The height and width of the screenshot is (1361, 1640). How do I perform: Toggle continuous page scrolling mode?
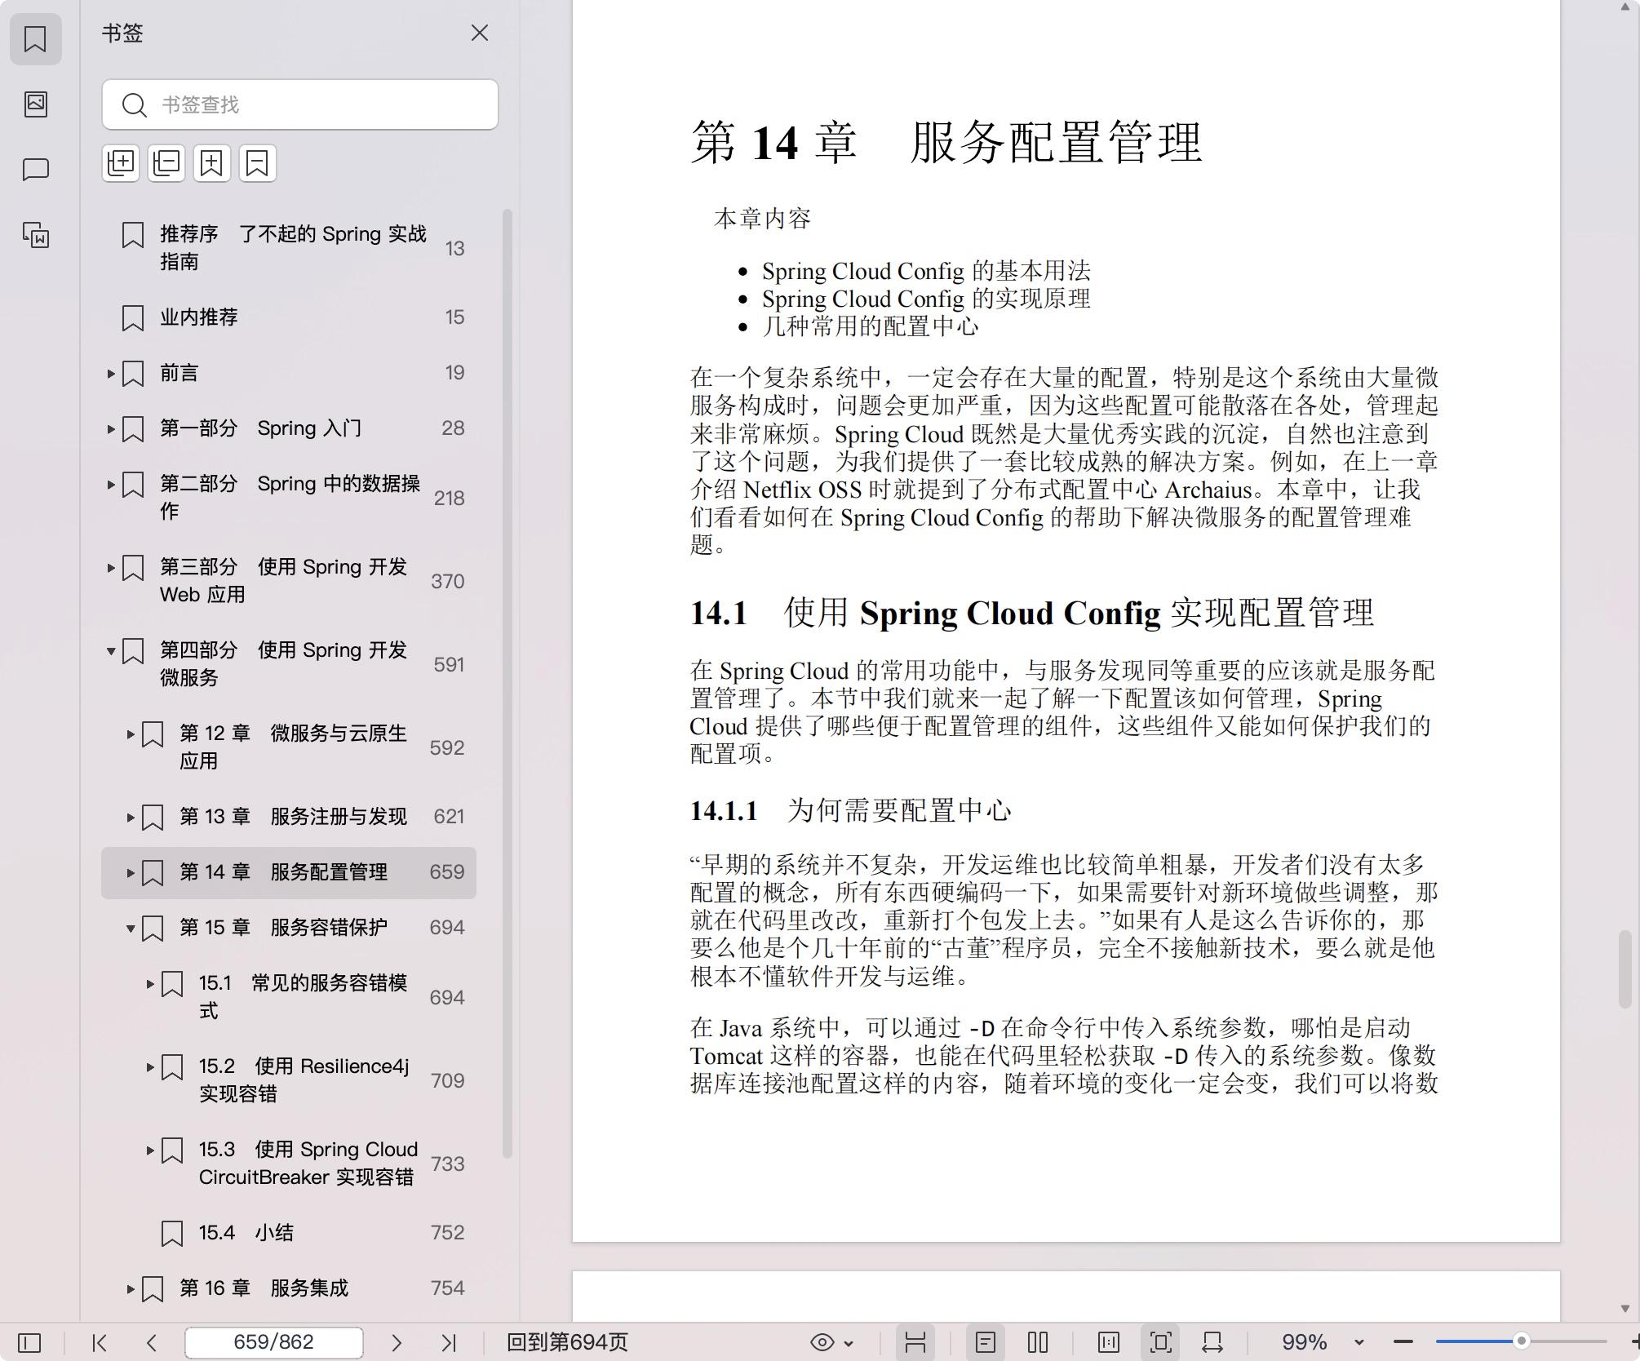coord(915,1342)
